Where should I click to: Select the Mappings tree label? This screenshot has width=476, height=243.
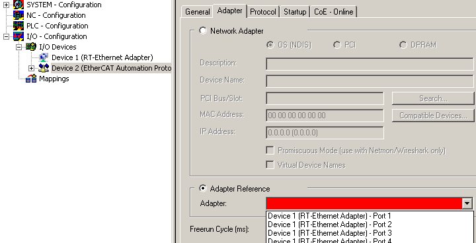coord(54,79)
